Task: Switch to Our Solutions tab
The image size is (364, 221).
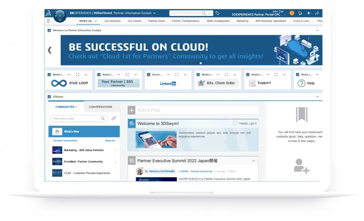Action: [112, 21]
